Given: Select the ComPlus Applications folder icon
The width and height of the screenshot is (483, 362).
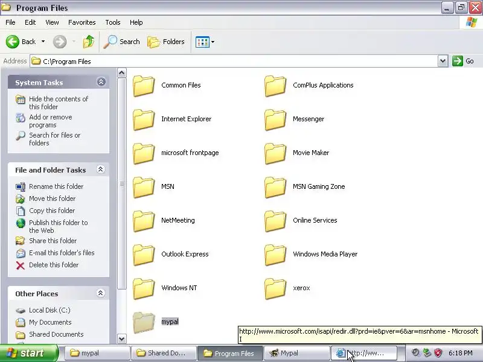Looking at the screenshot, I should [275, 86].
